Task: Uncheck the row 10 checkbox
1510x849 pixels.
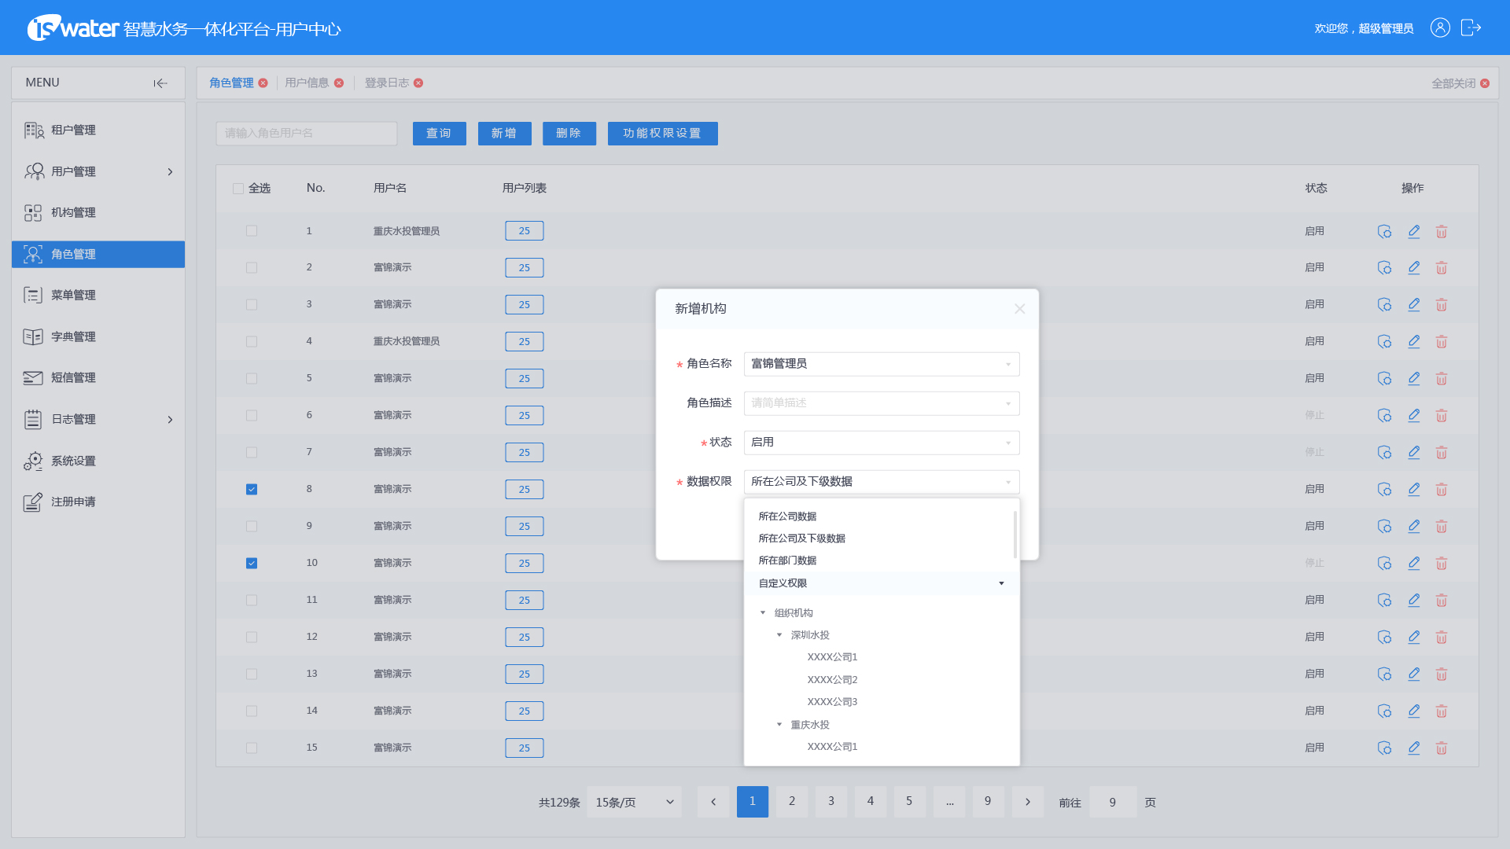Action: tap(252, 564)
